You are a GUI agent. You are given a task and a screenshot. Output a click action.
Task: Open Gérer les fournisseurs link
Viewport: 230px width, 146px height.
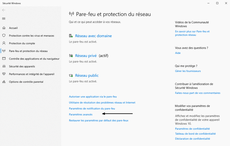(188, 71)
